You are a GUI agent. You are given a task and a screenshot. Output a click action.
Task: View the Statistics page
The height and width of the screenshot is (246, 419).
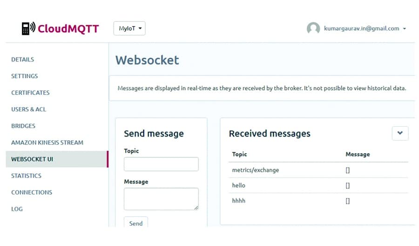pos(27,176)
